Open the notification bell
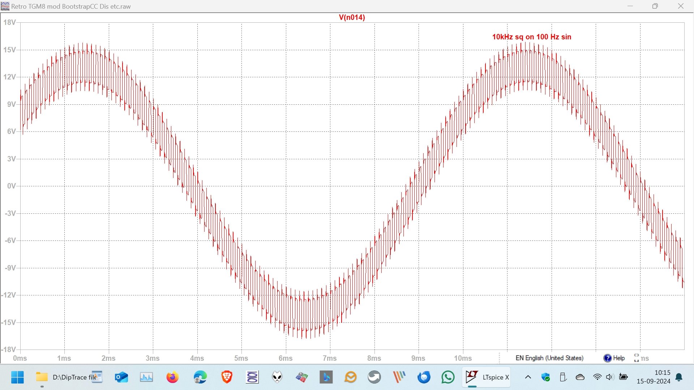The height and width of the screenshot is (390, 694). [x=679, y=377]
